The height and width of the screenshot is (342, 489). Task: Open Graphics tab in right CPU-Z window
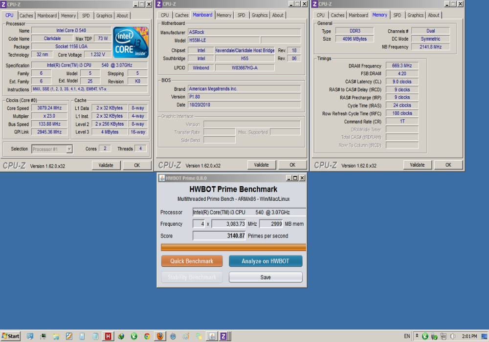point(416,15)
